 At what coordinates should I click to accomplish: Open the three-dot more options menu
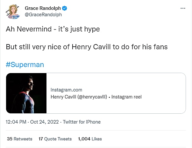click(182, 8)
